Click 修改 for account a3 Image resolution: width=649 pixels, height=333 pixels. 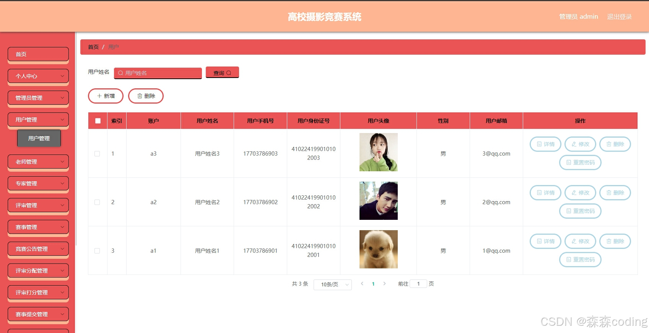[580, 144]
